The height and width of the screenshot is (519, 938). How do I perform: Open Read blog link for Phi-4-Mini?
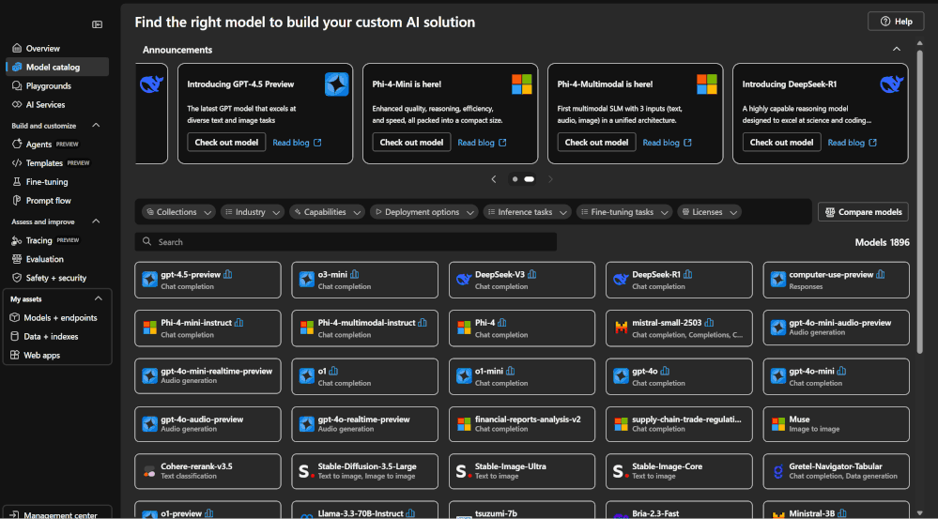(483, 143)
